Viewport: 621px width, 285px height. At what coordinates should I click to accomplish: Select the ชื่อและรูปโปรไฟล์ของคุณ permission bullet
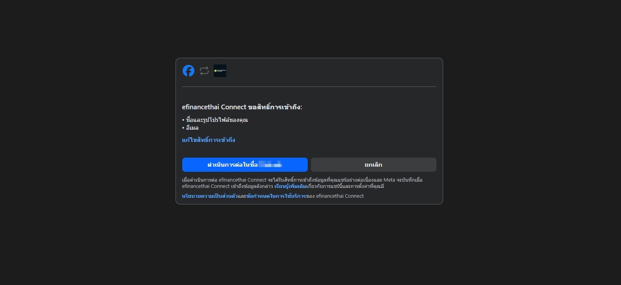tap(215, 120)
